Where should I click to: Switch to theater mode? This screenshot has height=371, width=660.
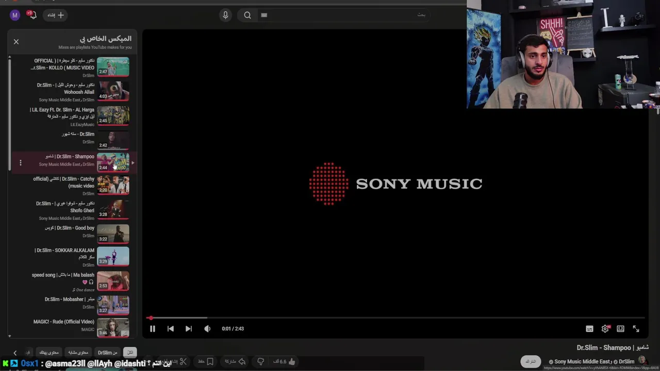[620, 329]
